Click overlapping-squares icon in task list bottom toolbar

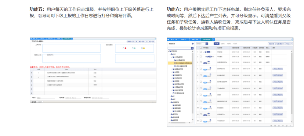point(286,125)
